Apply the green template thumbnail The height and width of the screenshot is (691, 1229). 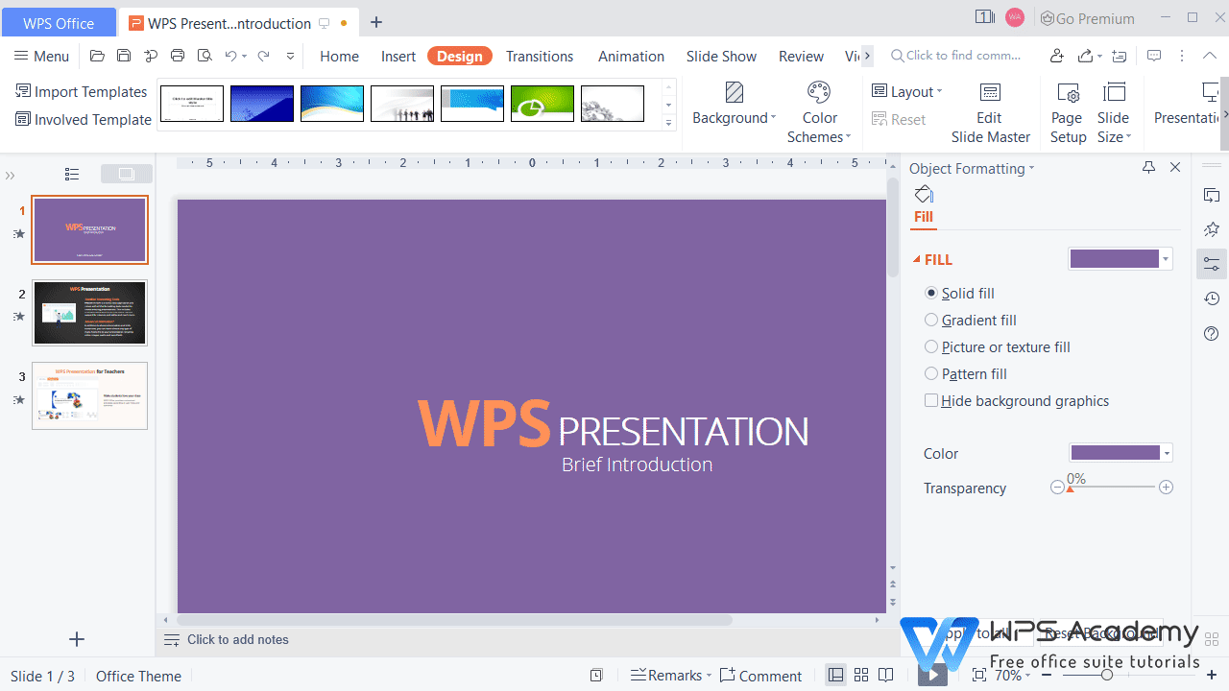click(542, 104)
